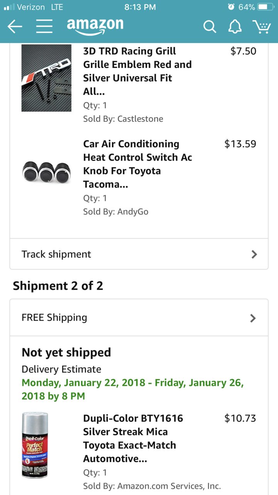Viewport: 278px width, 495px height.
Task: Open Dupli-Color BTY1616 product title
Action: pos(133,439)
